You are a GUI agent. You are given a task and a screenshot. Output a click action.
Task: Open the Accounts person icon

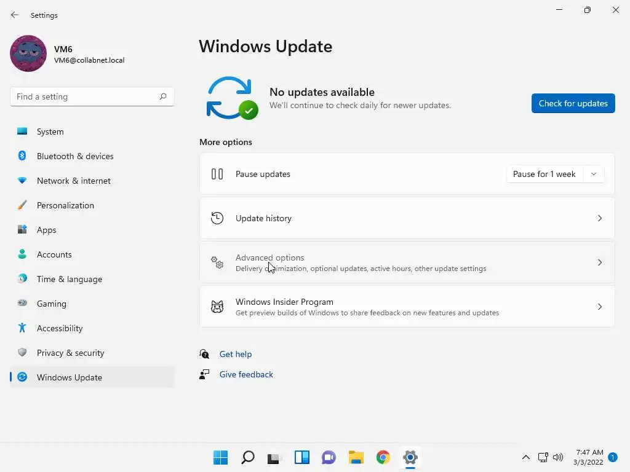coord(22,254)
